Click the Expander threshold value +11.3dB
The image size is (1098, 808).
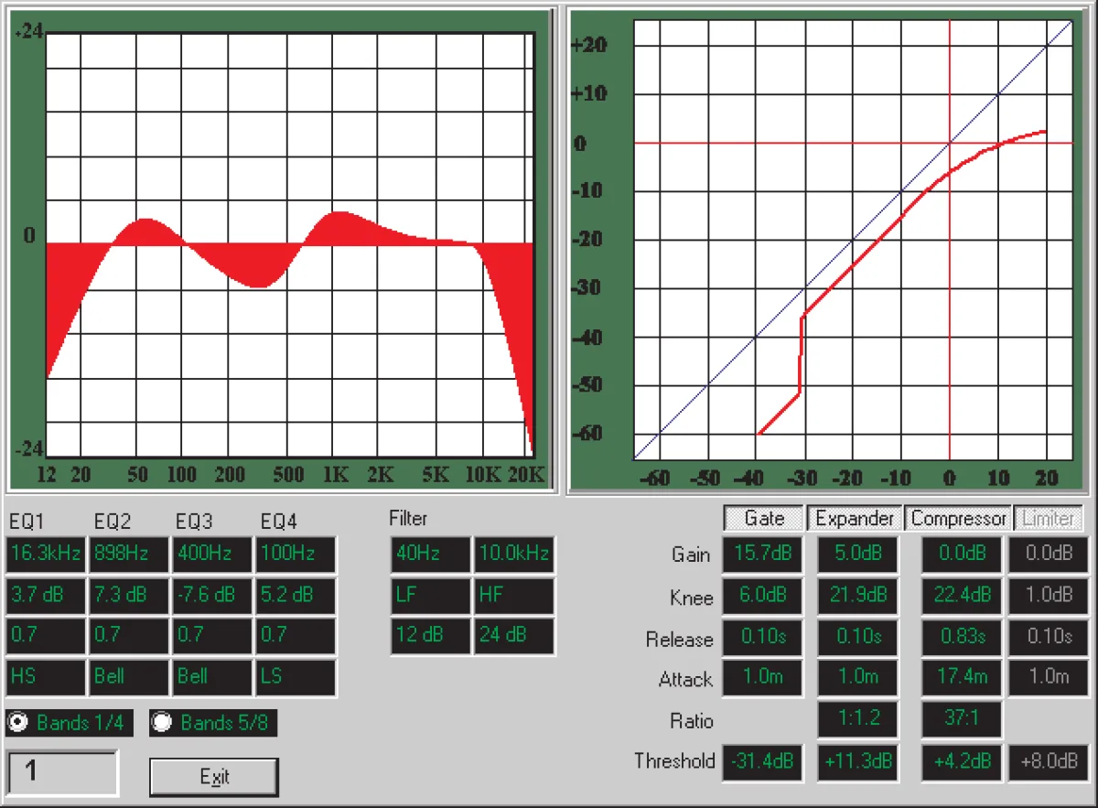point(857,762)
